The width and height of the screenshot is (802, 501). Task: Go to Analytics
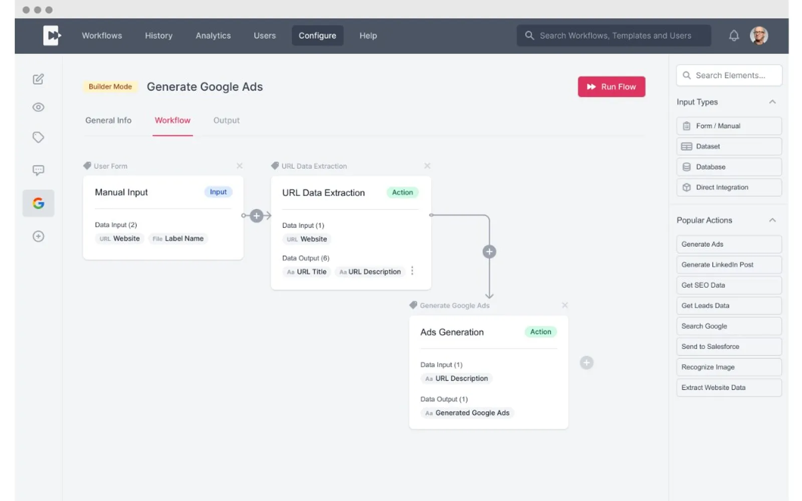[213, 36]
